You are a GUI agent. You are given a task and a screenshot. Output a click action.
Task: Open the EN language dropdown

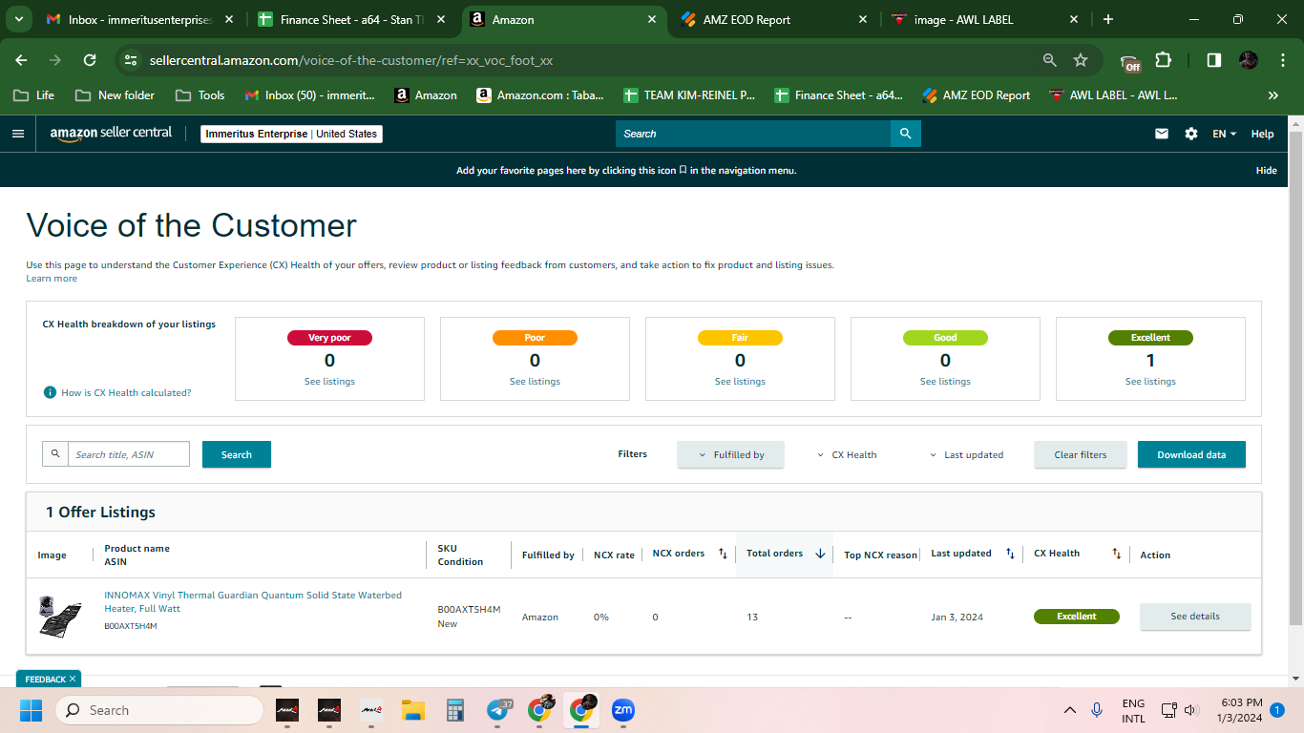click(1225, 134)
